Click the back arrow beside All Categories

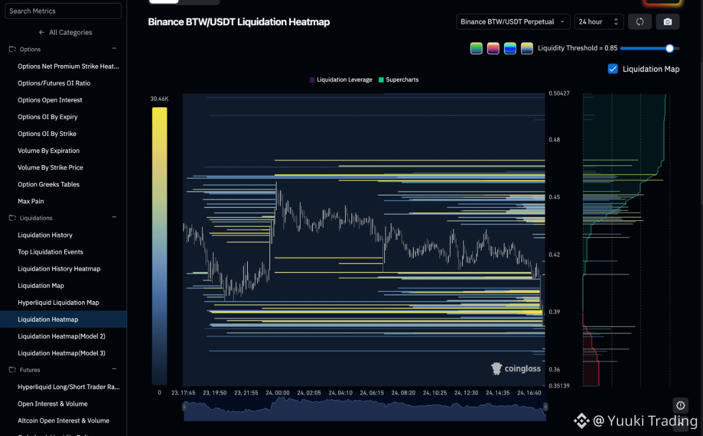(x=42, y=32)
